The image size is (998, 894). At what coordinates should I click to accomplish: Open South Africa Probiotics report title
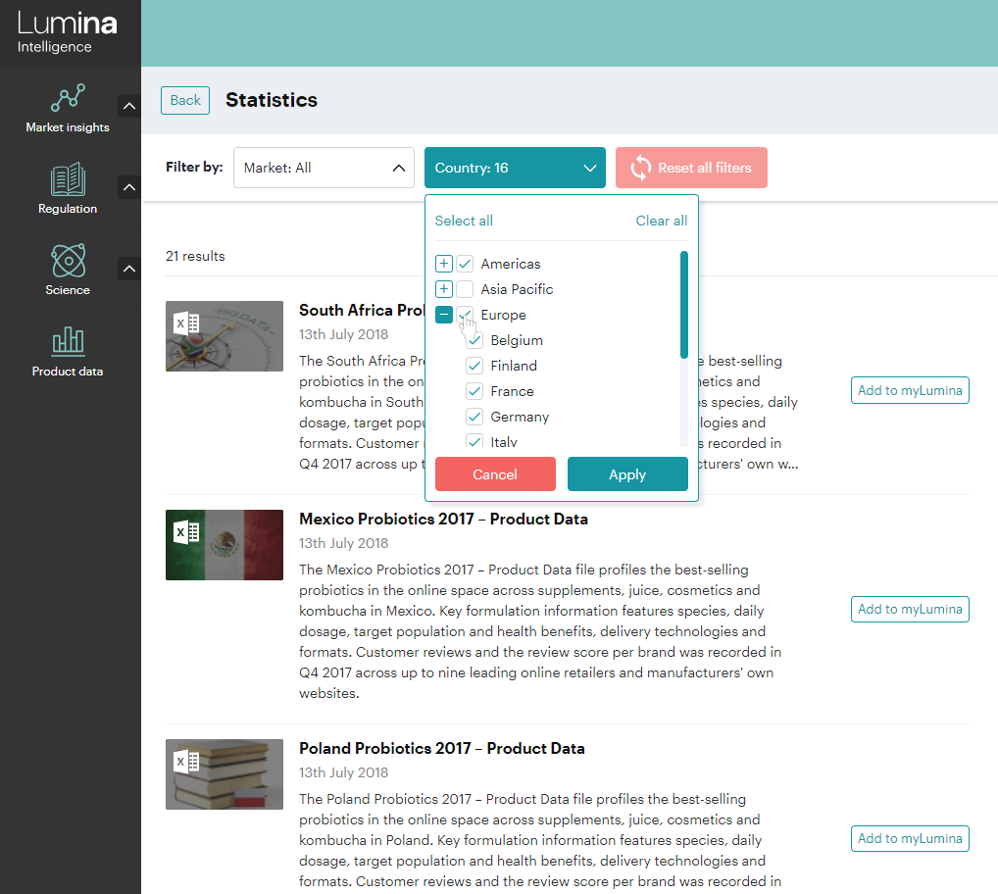[x=362, y=311]
